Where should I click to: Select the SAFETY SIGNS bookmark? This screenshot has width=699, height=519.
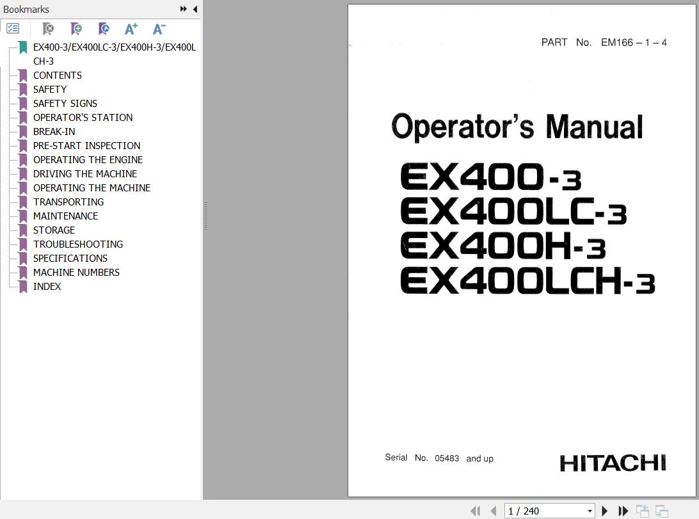click(x=65, y=104)
